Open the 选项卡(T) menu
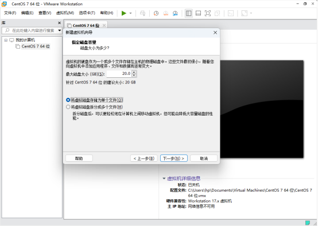Image resolution: width=318 pixels, height=226 pixels. click(x=87, y=13)
